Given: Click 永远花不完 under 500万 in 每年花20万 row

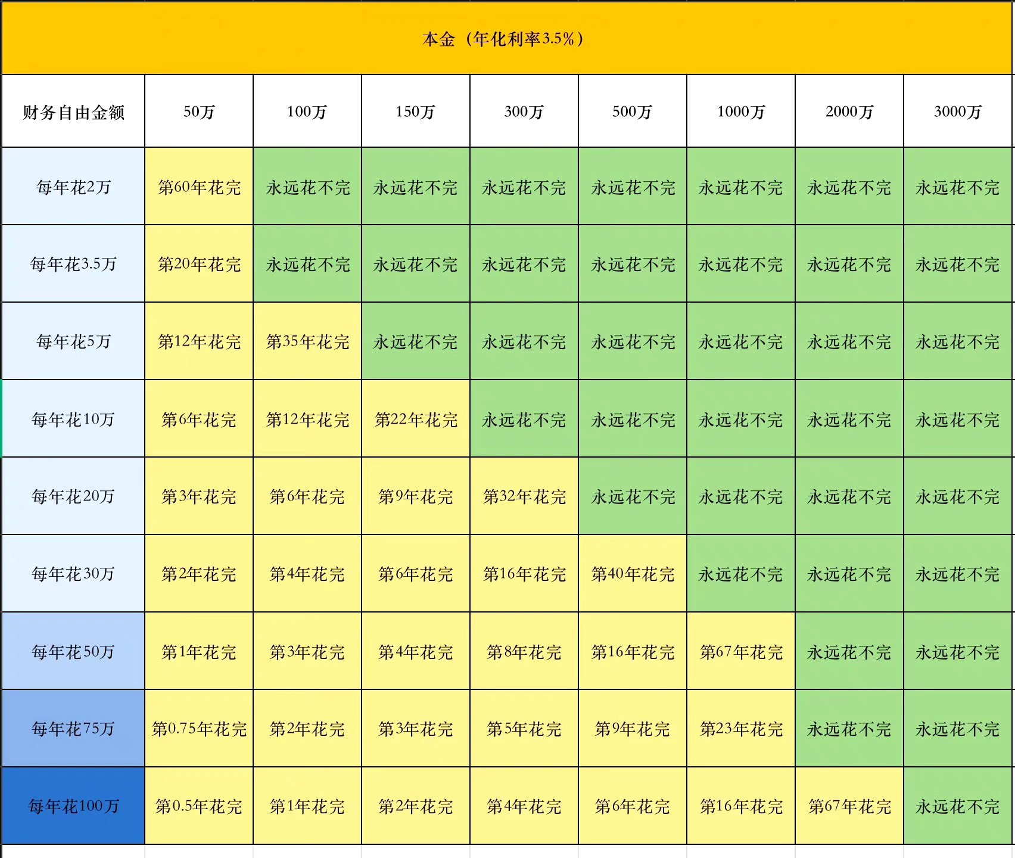Looking at the screenshot, I should click(x=633, y=496).
